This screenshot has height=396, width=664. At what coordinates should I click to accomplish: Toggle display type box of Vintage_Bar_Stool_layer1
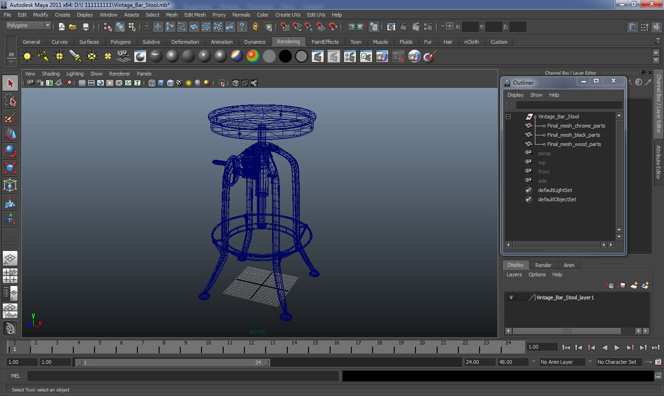coord(522,297)
